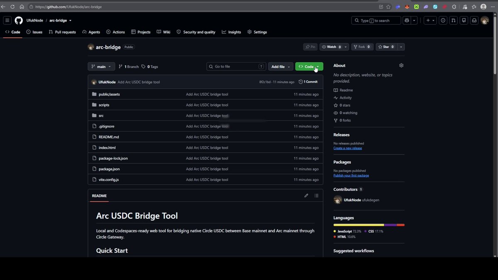Screen dimensions: 498x280
Task: Open the notifications inbox icon
Action: tap(474, 20)
